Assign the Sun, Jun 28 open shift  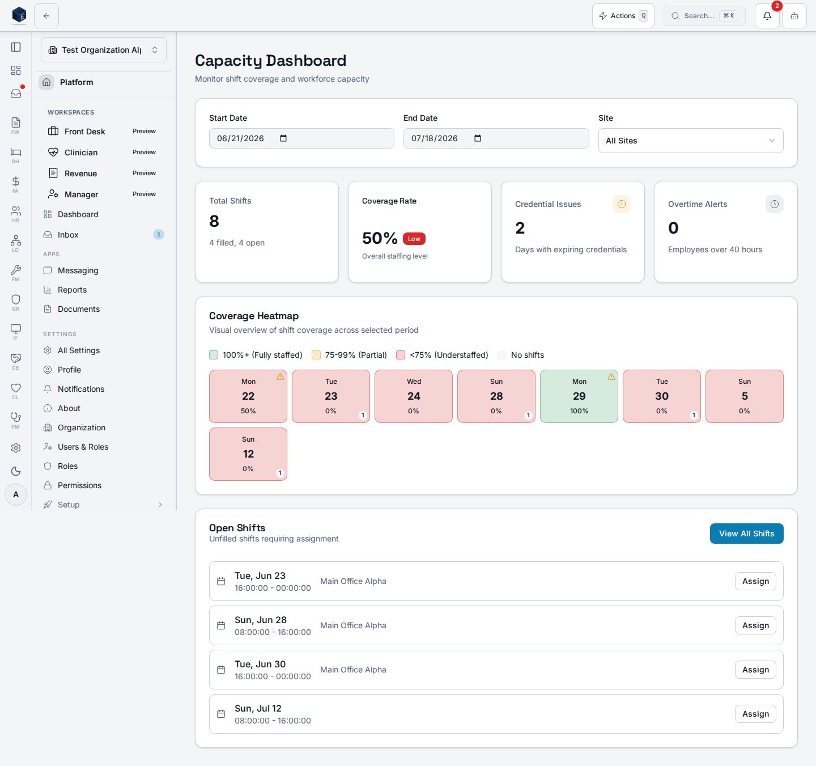pyautogui.click(x=756, y=625)
